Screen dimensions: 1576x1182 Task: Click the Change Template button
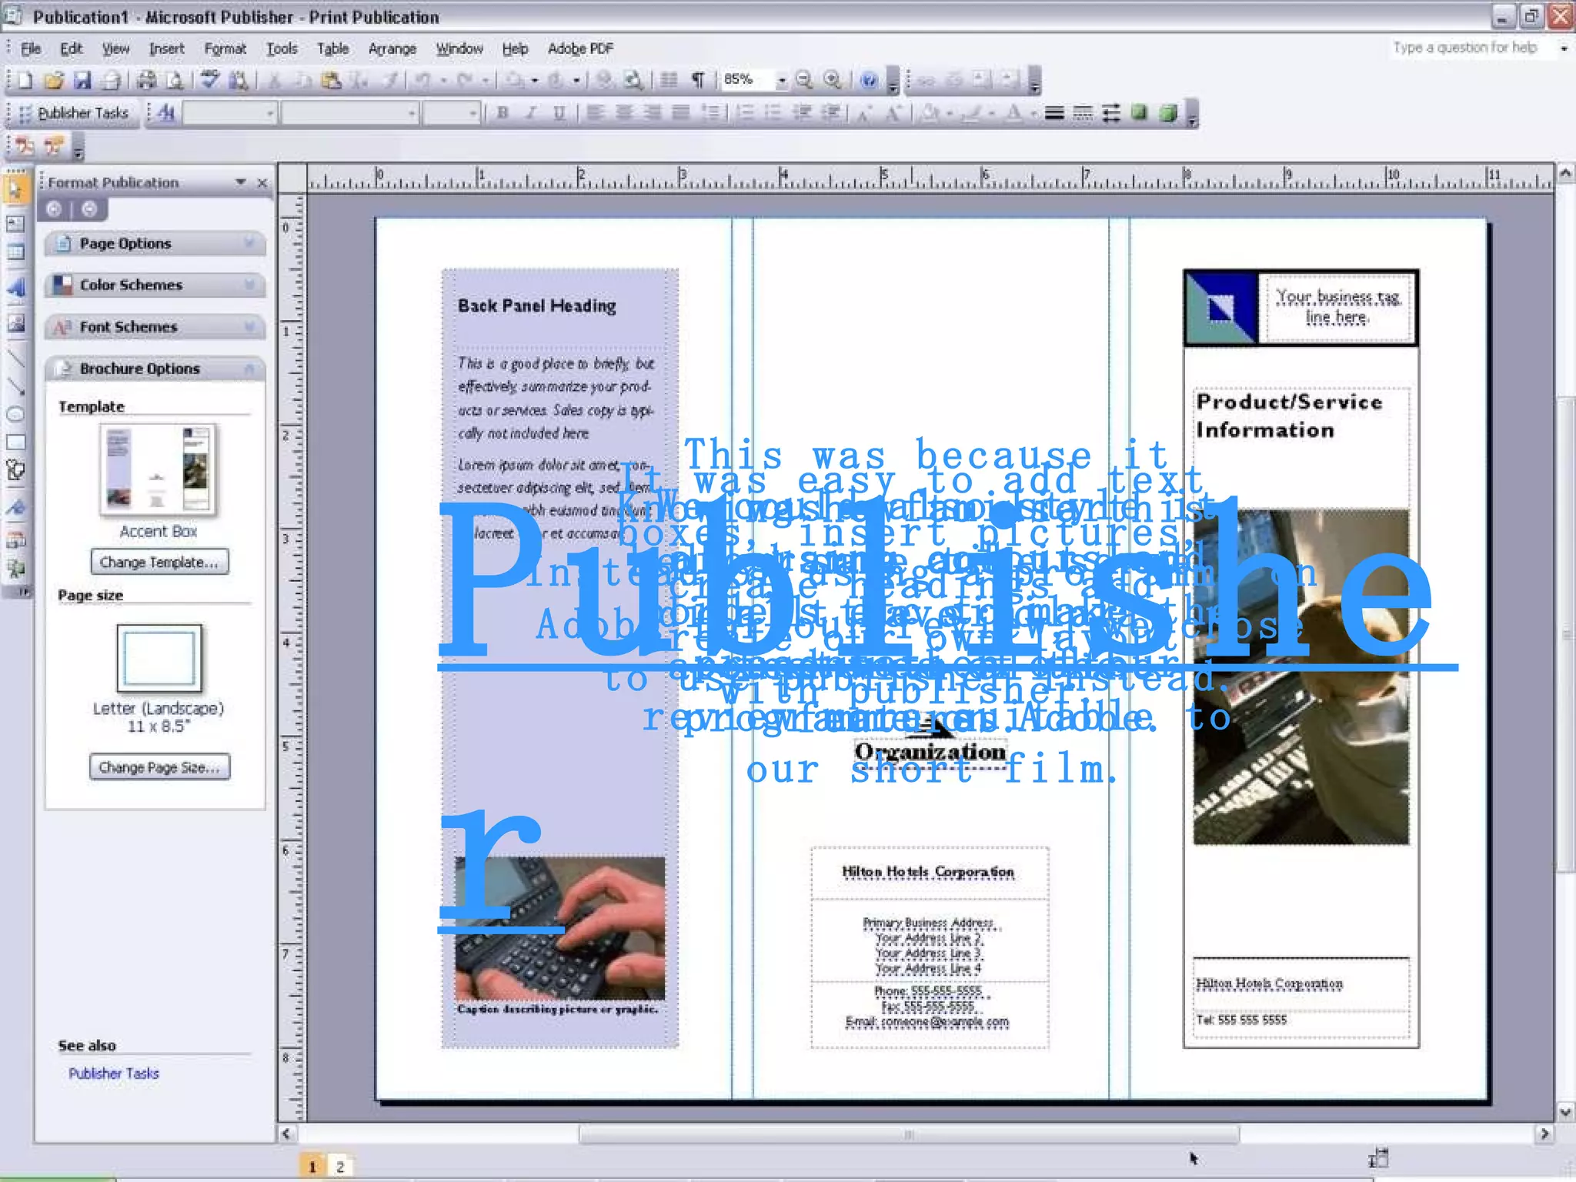pos(159,563)
